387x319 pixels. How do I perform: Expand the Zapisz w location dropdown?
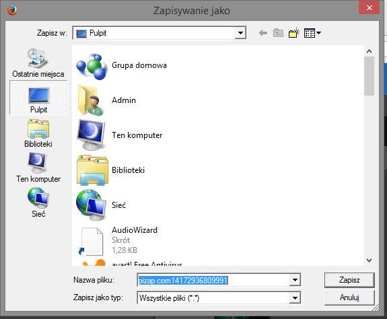240,33
